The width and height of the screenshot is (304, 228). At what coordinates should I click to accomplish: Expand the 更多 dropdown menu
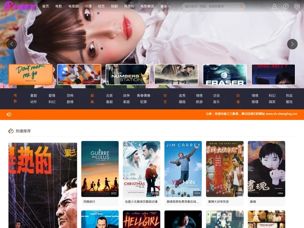[x=164, y=6]
